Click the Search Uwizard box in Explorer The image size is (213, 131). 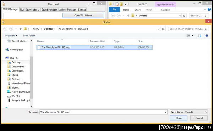199,16
